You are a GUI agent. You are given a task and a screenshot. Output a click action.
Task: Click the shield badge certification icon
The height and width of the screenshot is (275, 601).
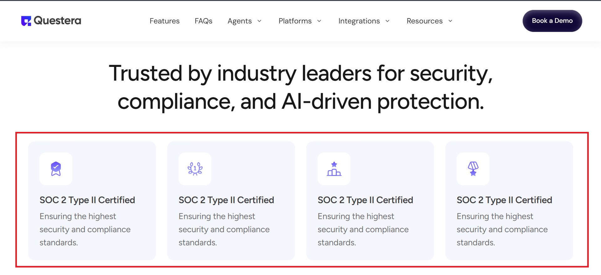pos(56,169)
